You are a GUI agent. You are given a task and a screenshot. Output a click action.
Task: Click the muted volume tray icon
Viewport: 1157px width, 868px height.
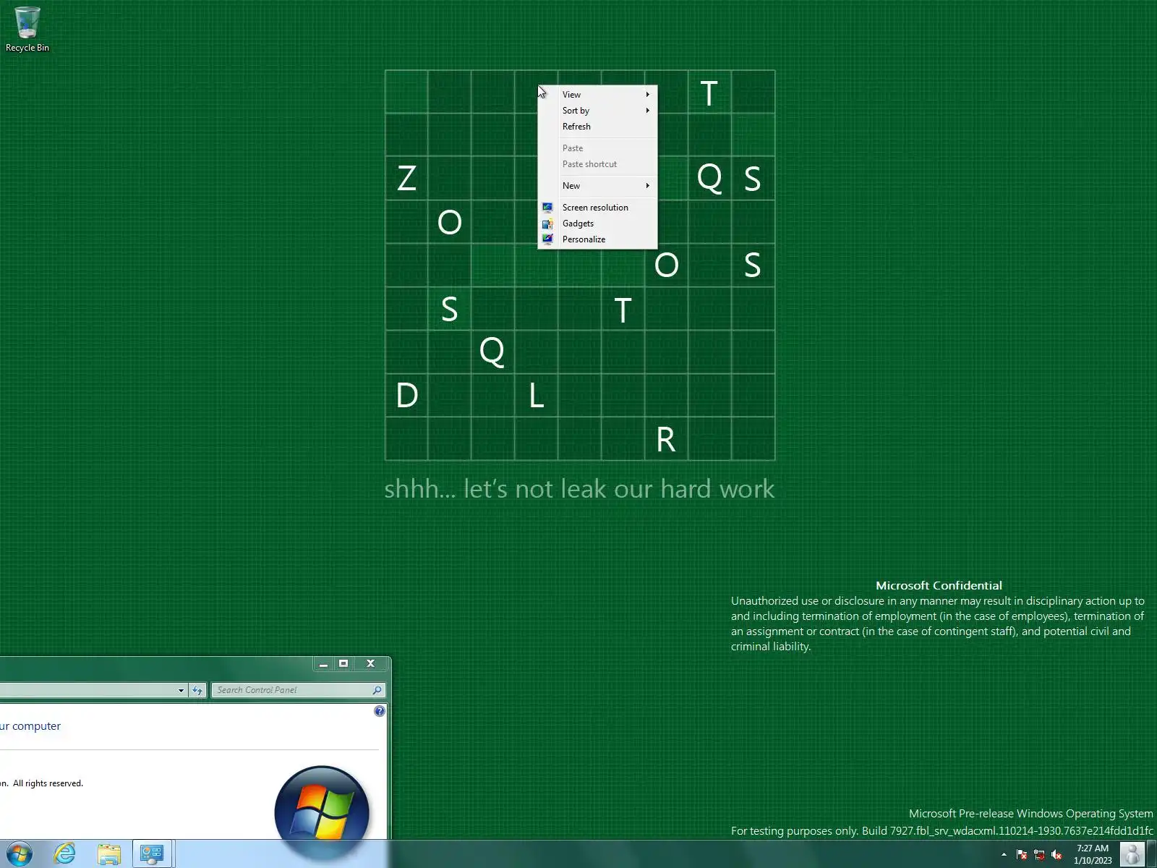[1056, 855]
